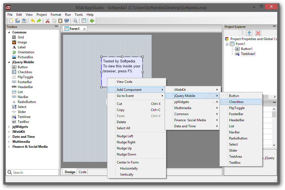The height and width of the screenshot is (190, 285).
Task: Select the Toolbox FlipToggle control
Action: [22, 77]
